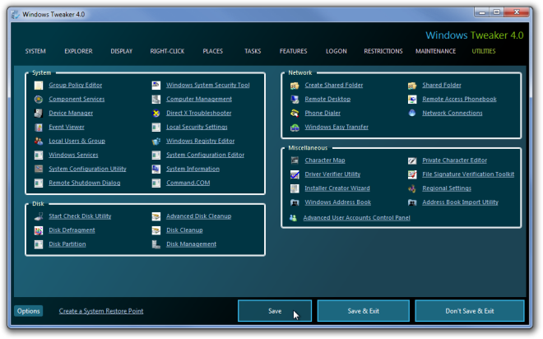Click the Disk Defragment icon
The width and height of the screenshot is (543, 339).
coord(39,230)
